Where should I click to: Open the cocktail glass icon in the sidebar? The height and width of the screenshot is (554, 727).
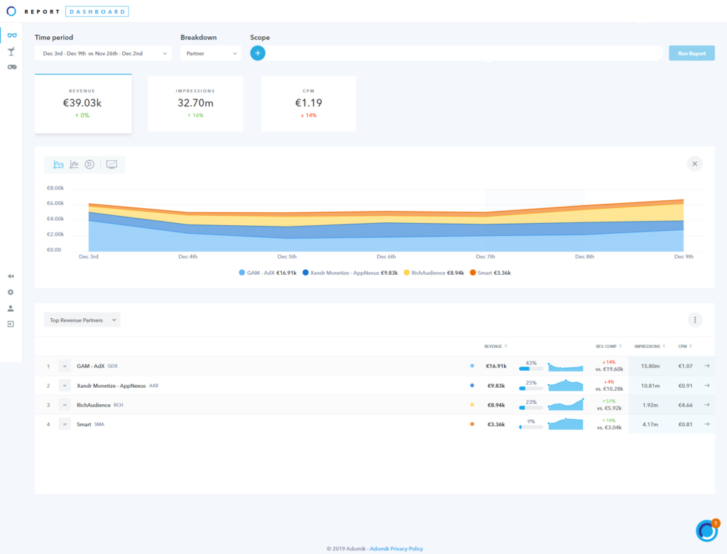[11, 51]
